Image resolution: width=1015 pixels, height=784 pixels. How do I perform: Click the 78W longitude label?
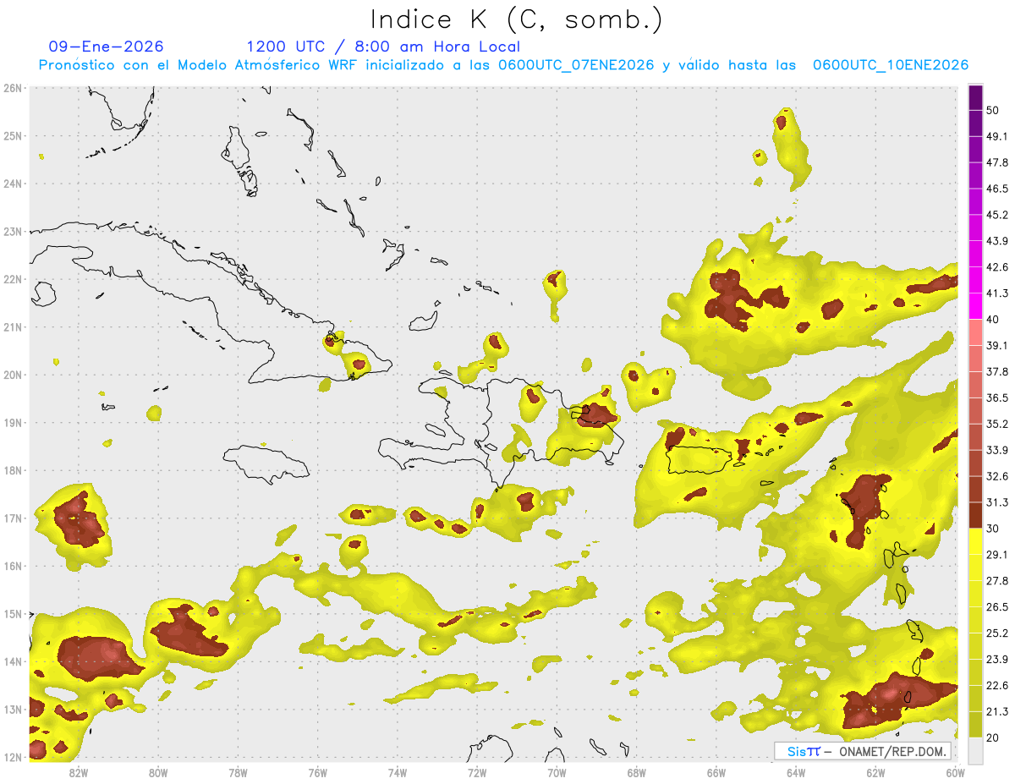tap(238, 772)
